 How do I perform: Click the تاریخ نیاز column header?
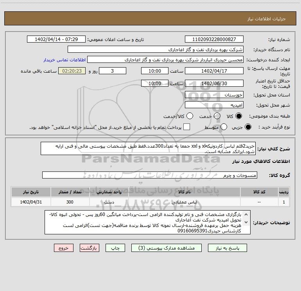coord(31,192)
